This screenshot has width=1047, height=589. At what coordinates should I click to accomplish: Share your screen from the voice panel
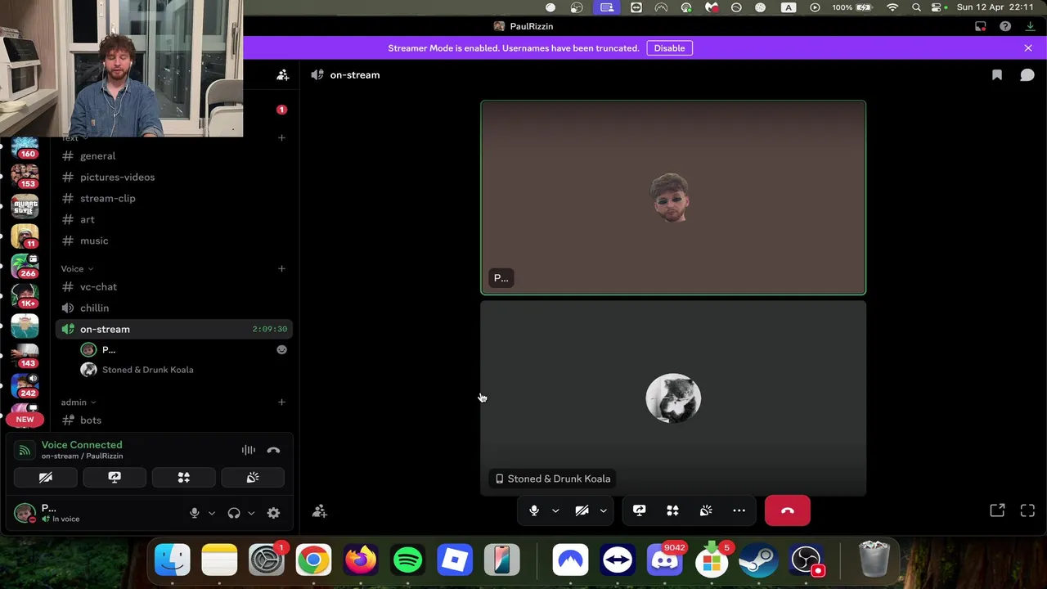(115, 477)
